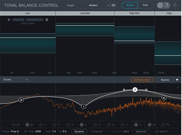
Task: Toggle power for the high-pass filter band
Action: click(x=14, y=125)
